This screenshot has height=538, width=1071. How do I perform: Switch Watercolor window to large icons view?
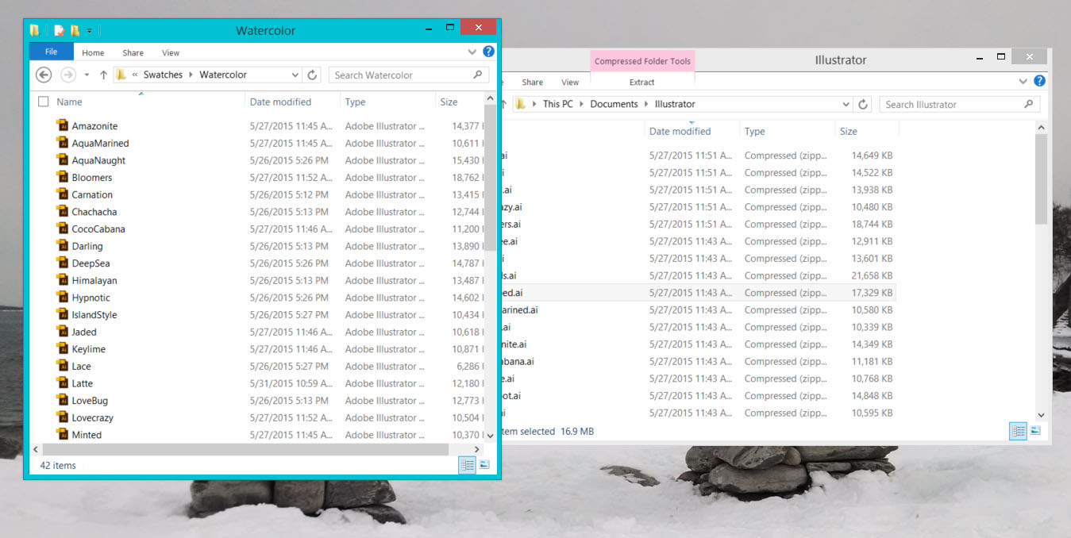point(484,465)
